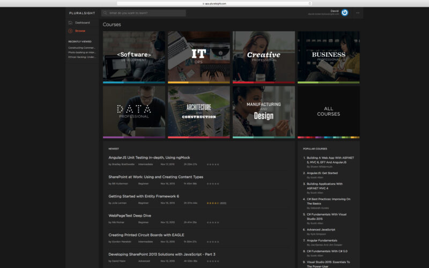This screenshot has height=268, width=429.
Task: Open the Business Professional category tile
Action: coord(329,57)
